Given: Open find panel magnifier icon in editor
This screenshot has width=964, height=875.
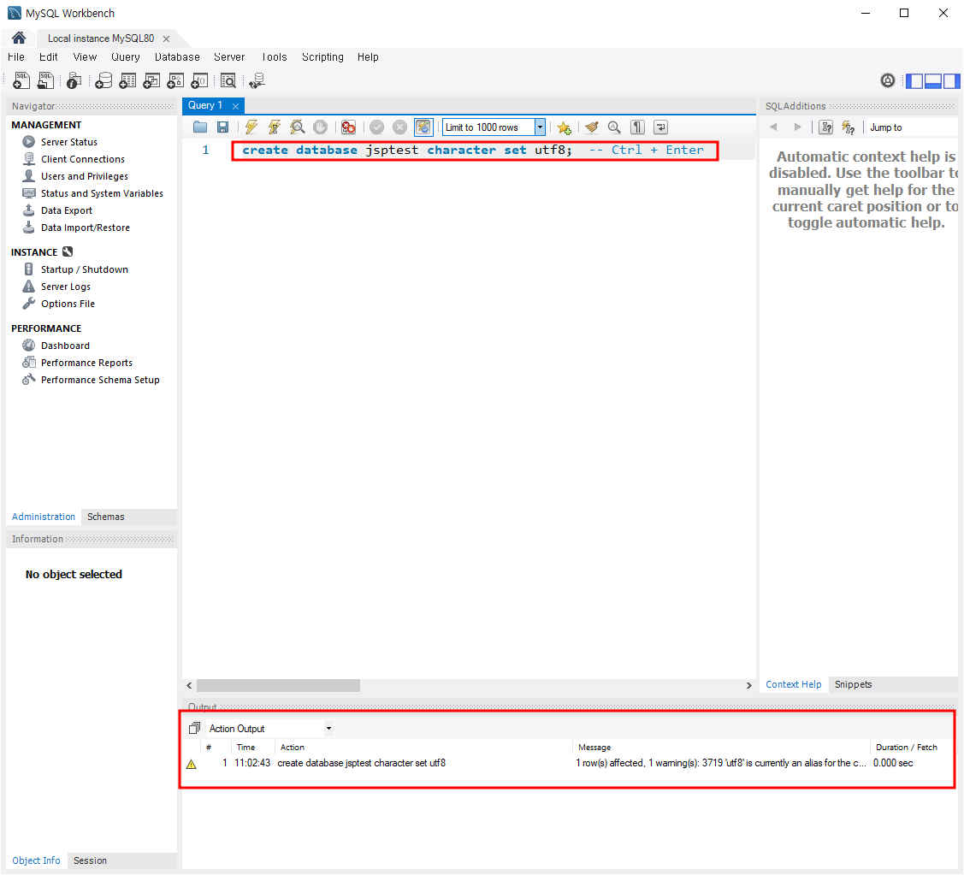Looking at the screenshot, I should [x=614, y=127].
